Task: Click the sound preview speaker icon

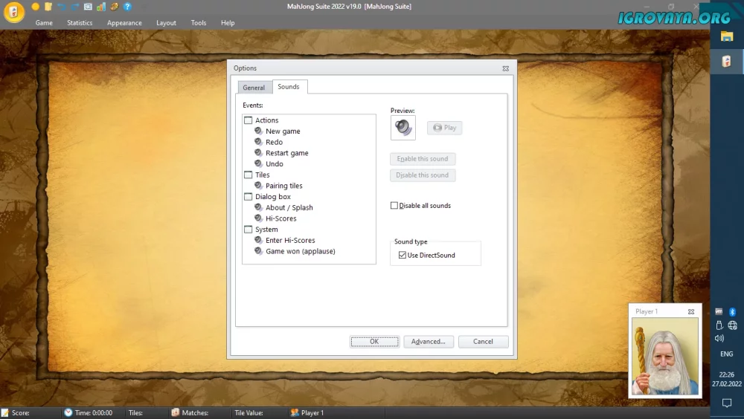Action: pos(403,128)
